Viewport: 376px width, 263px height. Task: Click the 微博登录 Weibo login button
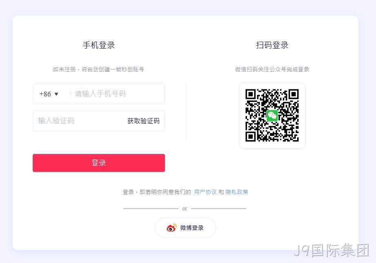point(185,228)
